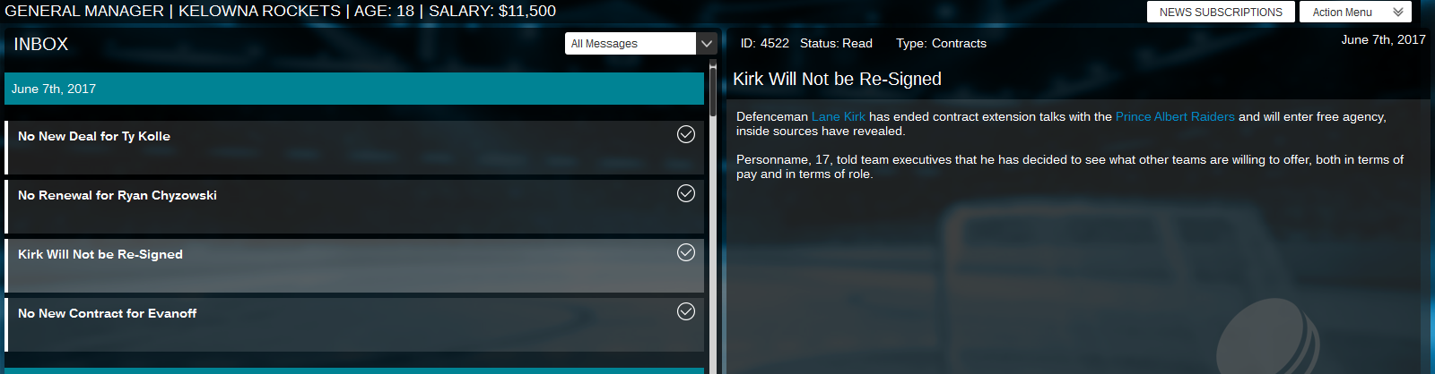Image resolution: width=1435 pixels, height=374 pixels.
Task: Click the General Manager Kelowna Rockets header
Action: point(280,11)
